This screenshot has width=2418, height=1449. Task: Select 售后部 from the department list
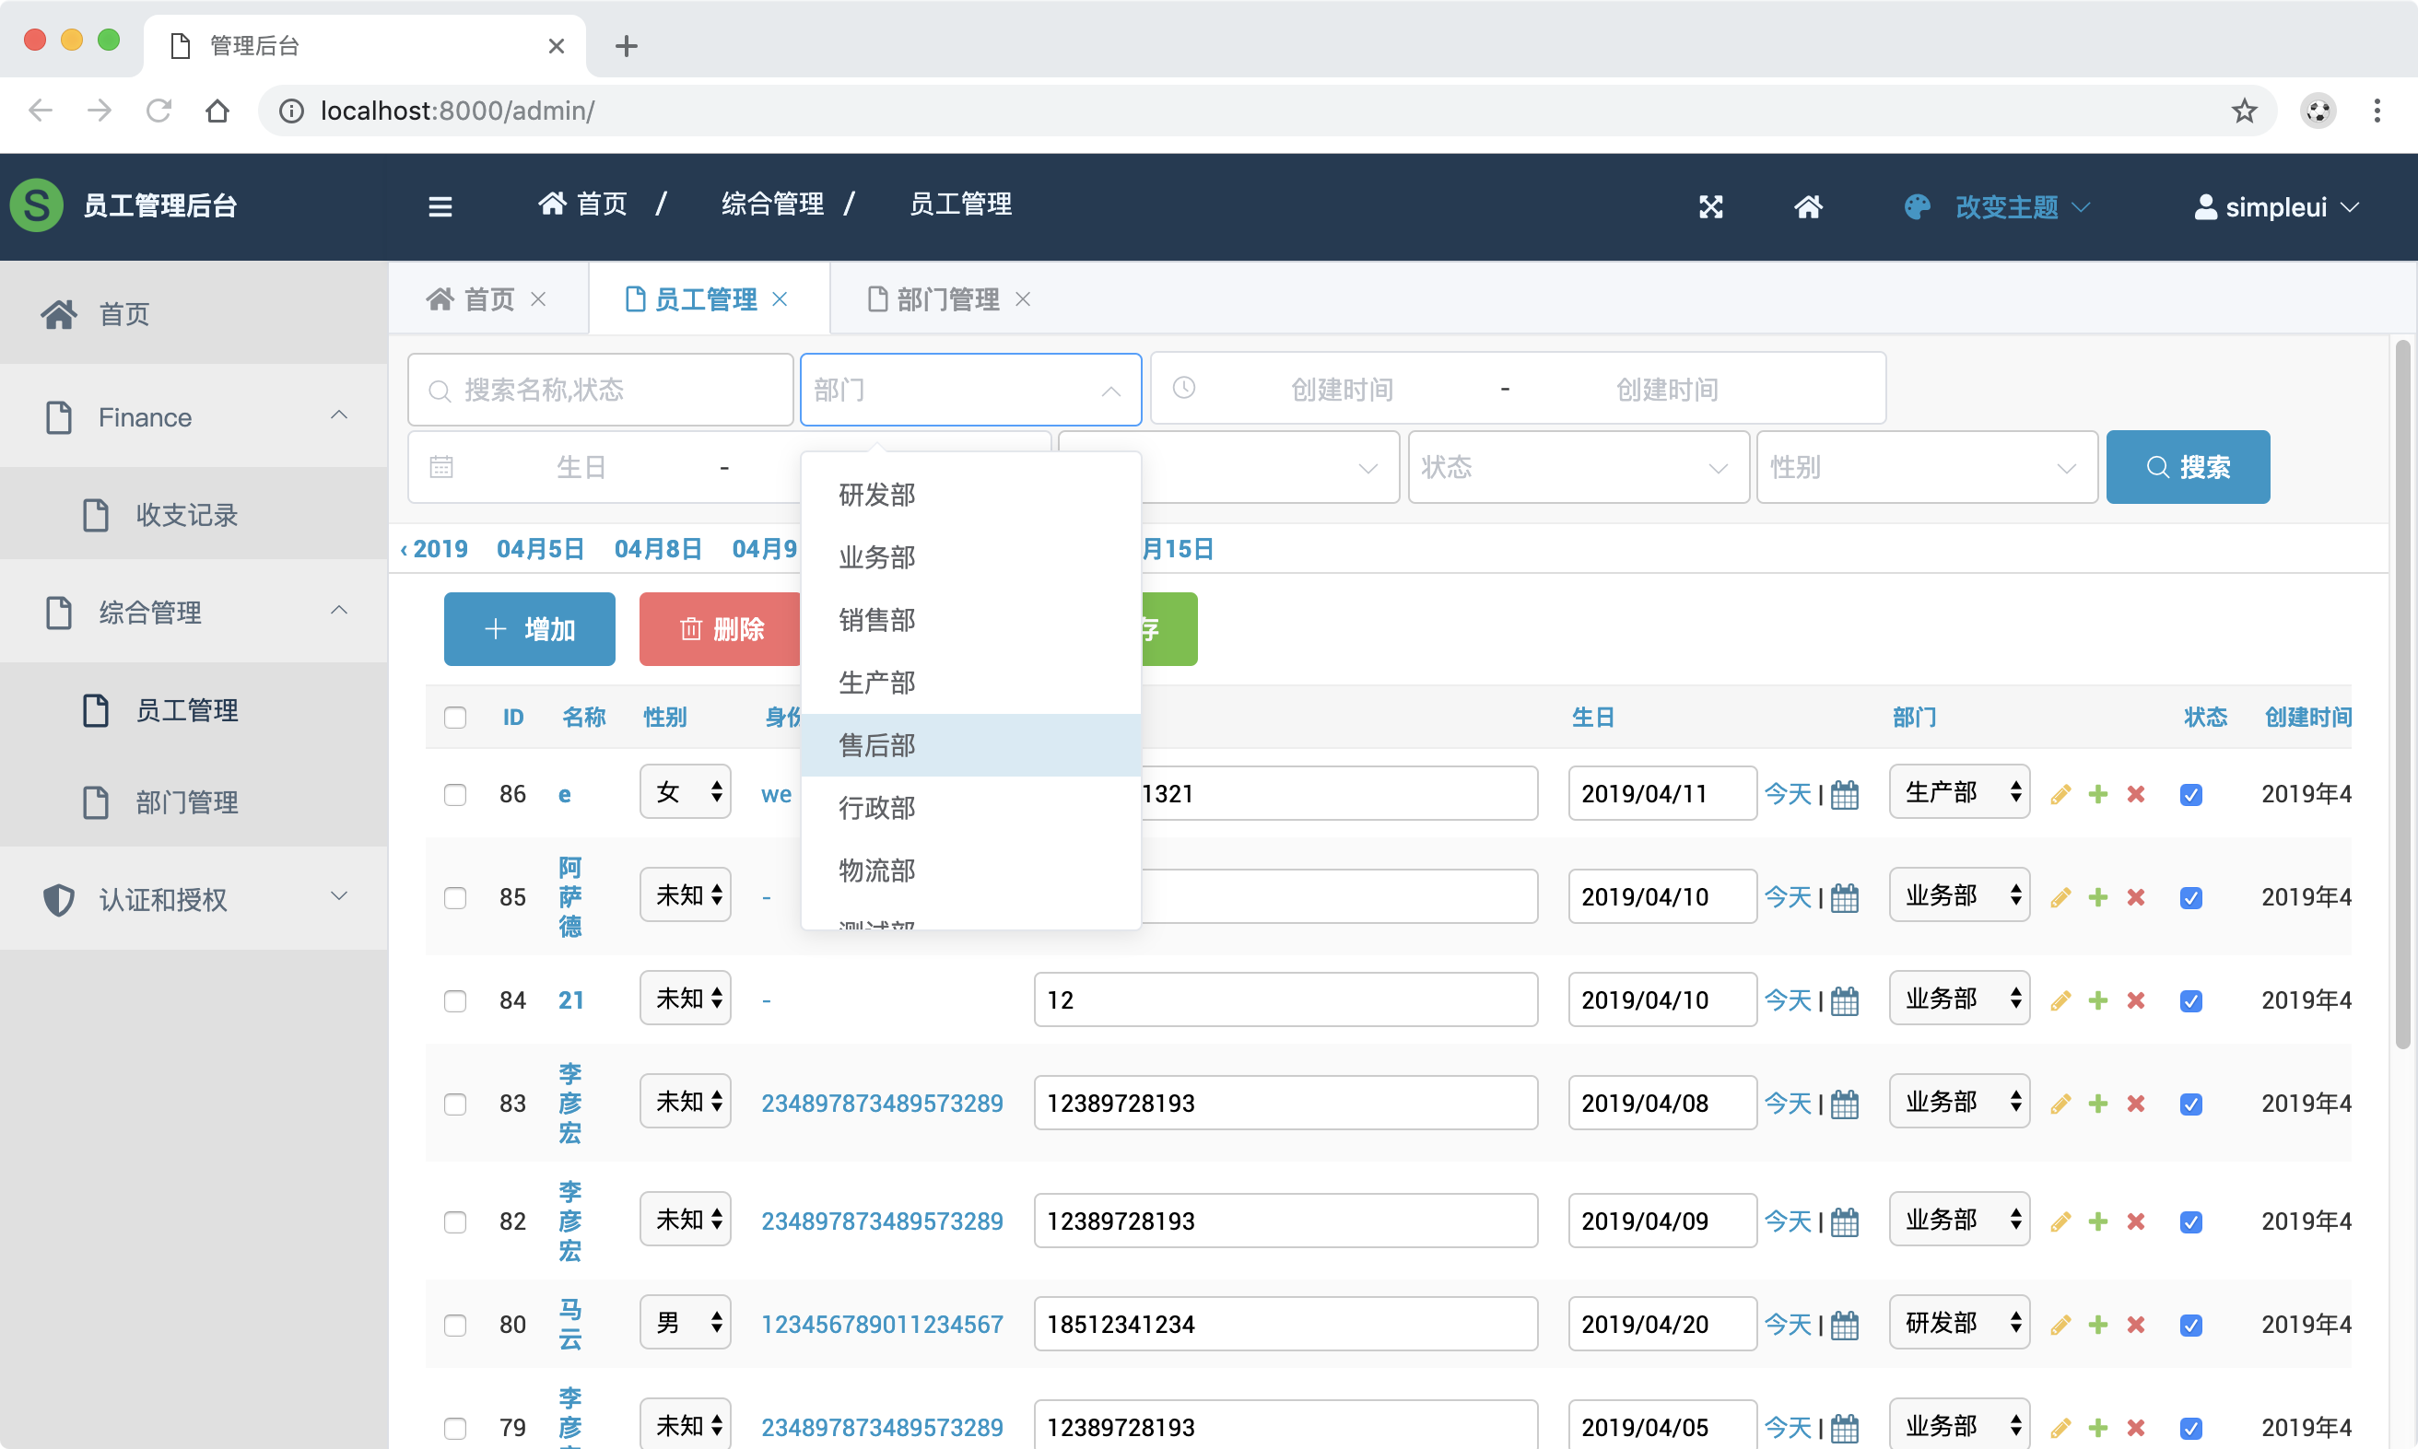coord(877,745)
